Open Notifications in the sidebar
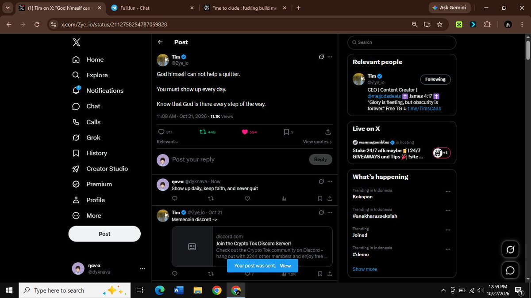 [x=98, y=91]
